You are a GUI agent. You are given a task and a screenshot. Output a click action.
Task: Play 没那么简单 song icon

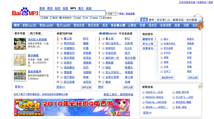(x=103, y=77)
